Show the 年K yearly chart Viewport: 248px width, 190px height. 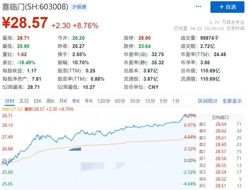tap(88, 101)
